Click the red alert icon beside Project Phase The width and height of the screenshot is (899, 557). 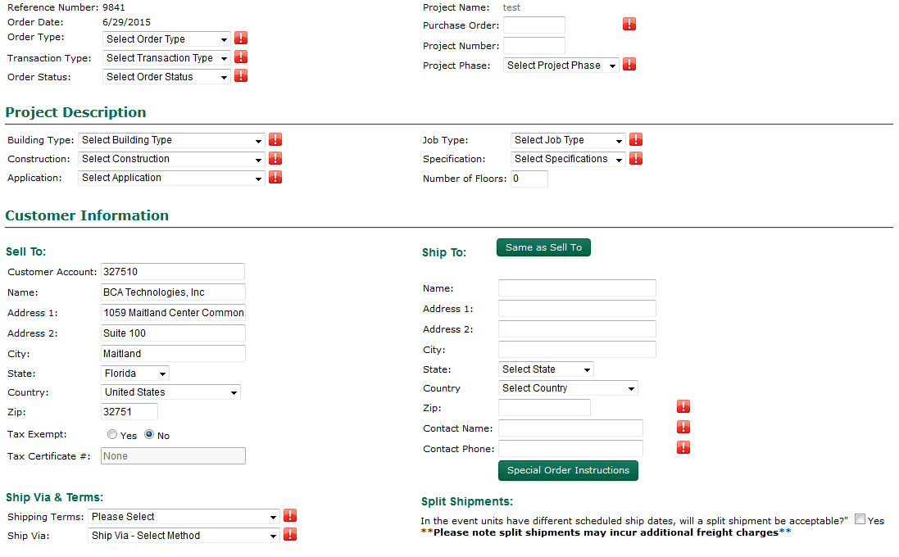(629, 65)
